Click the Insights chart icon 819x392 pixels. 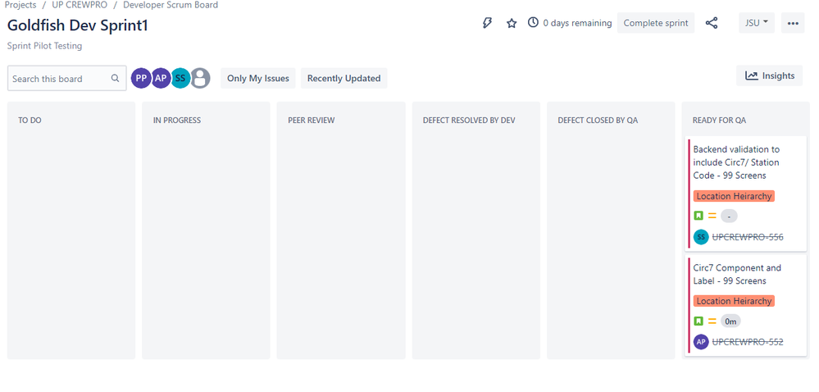tap(751, 75)
